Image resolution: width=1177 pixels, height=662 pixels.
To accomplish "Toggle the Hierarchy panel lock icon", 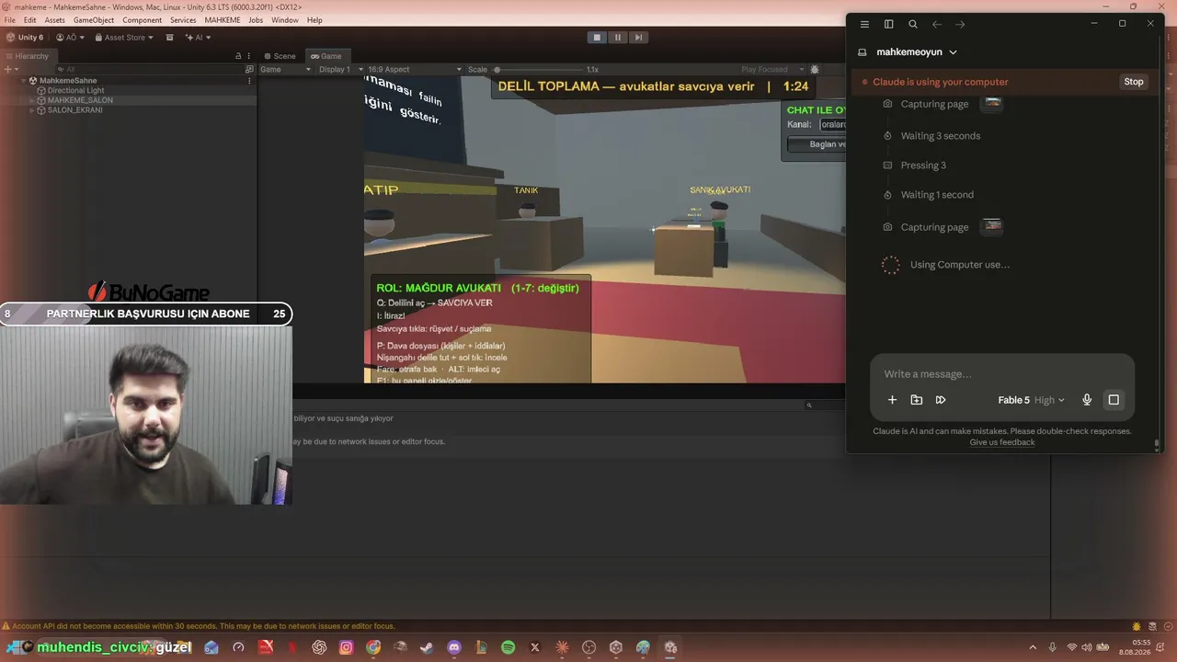I will click(238, 56).
